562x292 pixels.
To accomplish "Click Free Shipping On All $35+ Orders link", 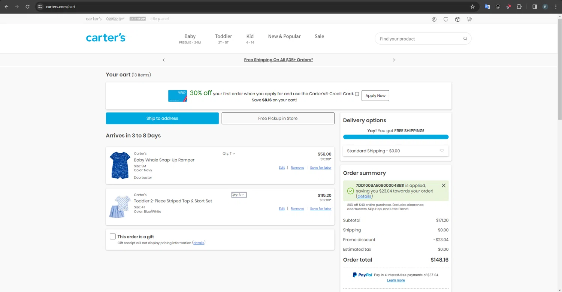I will point(278,60).
